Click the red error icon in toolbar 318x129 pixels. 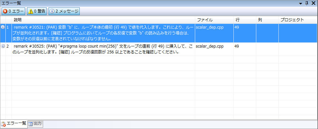tap(5, 11)
